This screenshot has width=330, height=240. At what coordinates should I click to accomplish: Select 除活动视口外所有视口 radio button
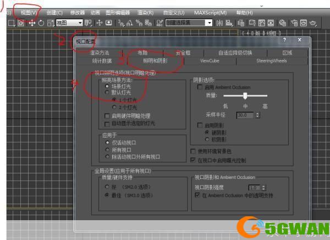click(x=107, y=156)
